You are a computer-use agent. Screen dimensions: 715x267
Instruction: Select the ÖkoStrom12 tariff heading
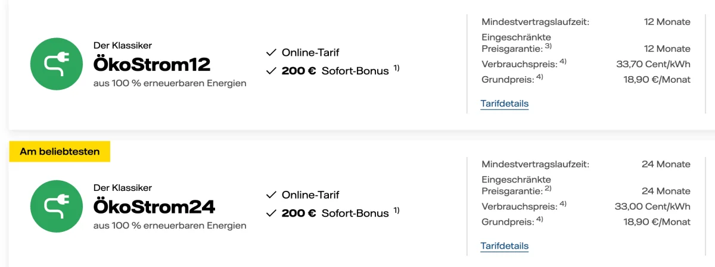152,64
